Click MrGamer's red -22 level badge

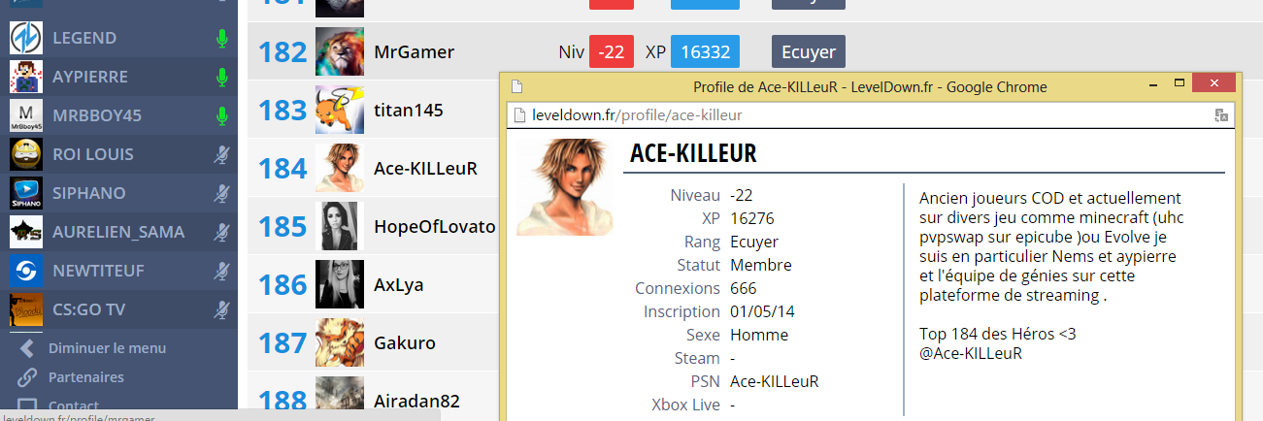[x=612, y=51]
